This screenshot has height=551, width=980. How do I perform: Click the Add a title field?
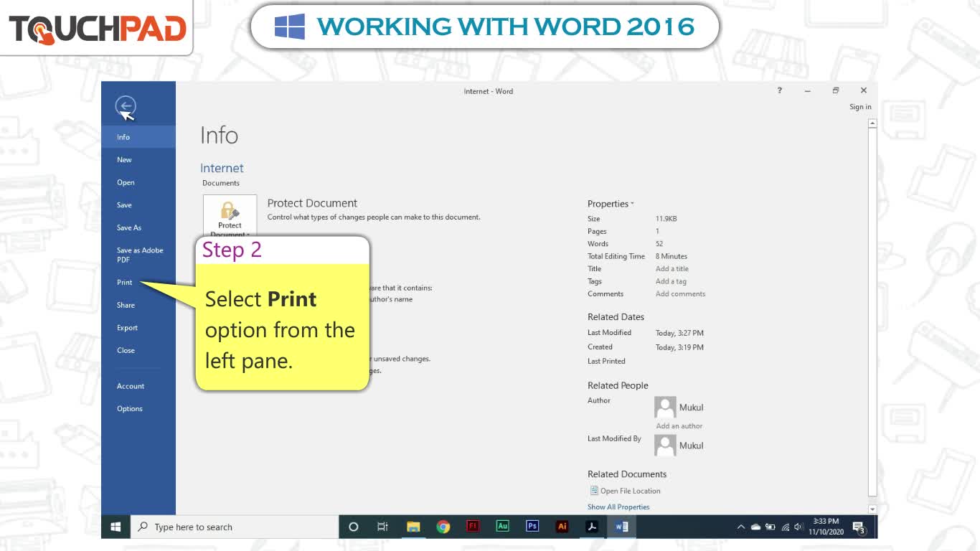tap(672, 269)
